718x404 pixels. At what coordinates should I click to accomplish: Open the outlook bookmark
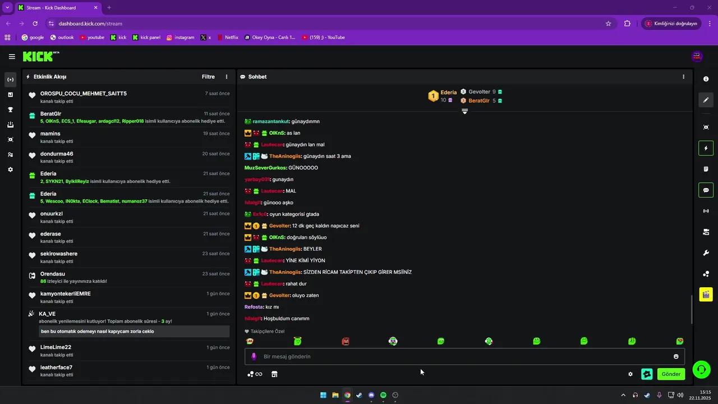62,38
